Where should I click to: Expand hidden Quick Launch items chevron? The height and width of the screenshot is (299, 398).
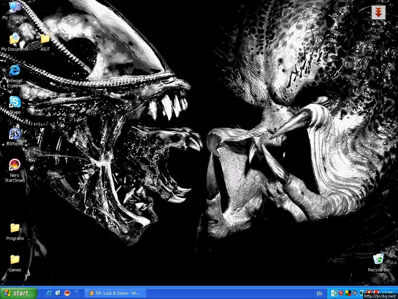[77, 291]
